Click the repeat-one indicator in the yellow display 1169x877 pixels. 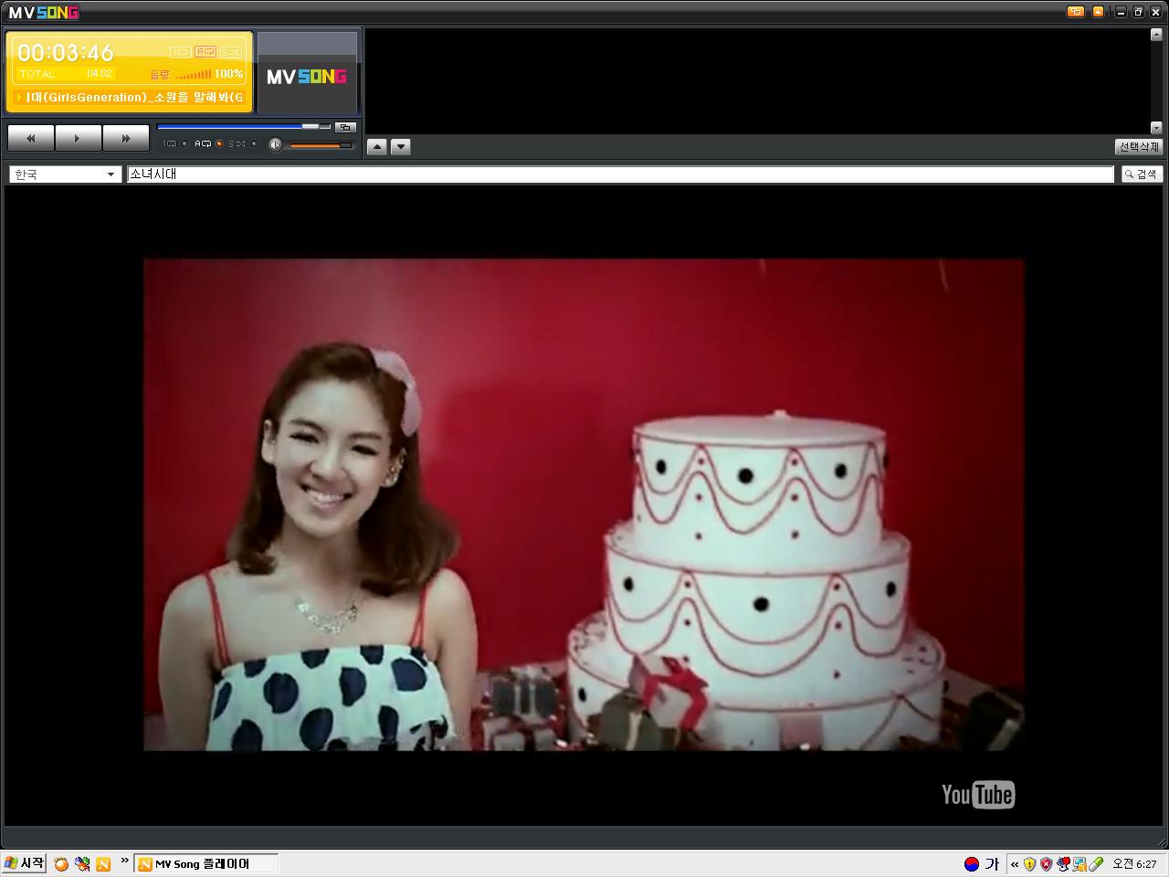pos(180,52)
